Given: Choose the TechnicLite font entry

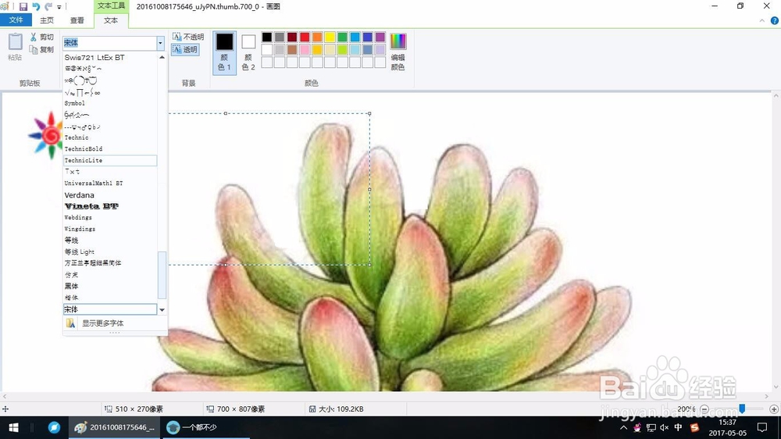Looking at the screenshot, I should [x=110, y=160].
